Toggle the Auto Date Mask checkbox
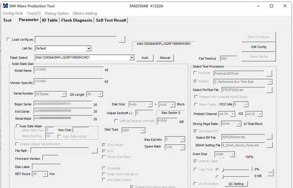The width and height of the screenshot is (293, 188). coord(17,126)
